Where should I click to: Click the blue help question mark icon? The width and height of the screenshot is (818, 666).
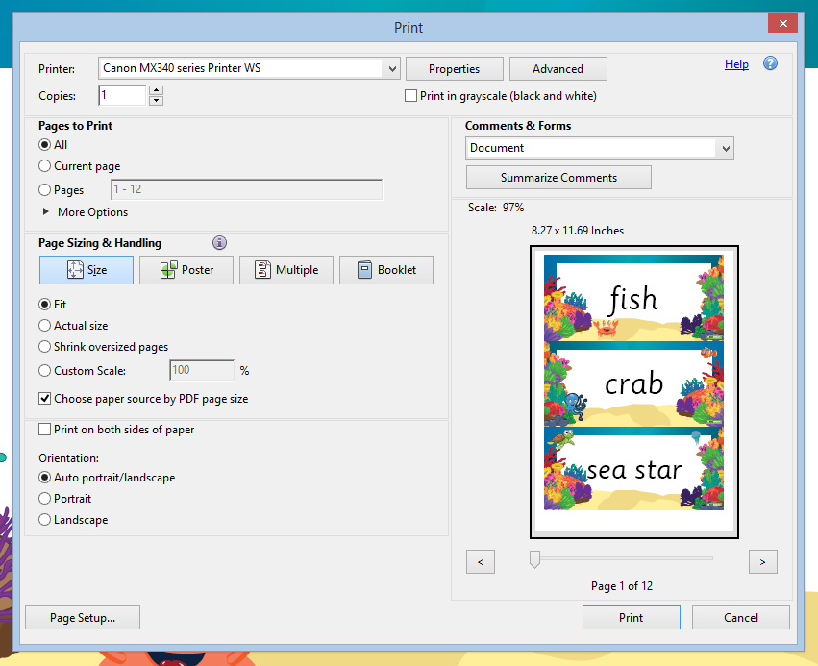(770, 63)
